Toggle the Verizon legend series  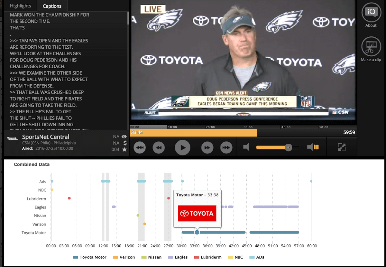coord(124,257)
